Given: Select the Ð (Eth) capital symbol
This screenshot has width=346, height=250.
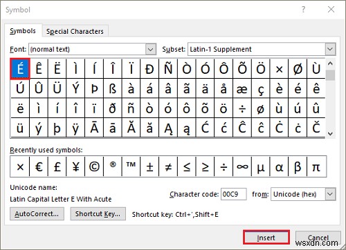Looking at the screenshot, I should [149, 69].
